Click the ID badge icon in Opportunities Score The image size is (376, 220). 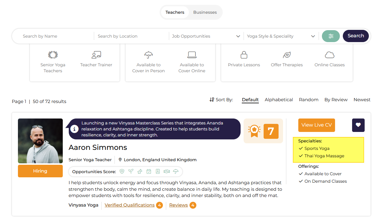158,171
